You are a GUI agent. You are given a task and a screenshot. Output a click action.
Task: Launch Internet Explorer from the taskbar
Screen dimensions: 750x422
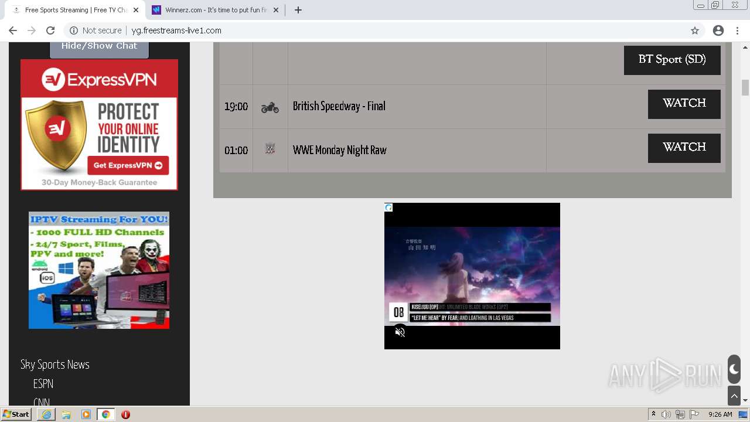pyautogui.click(x=46, y=414)
